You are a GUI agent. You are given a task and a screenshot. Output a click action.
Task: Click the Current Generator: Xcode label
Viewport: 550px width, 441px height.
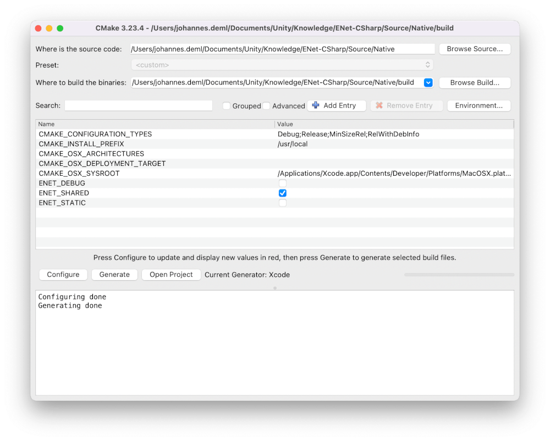coord(248,275)
